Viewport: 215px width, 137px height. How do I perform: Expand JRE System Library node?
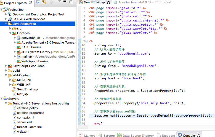tap(15, 52)
